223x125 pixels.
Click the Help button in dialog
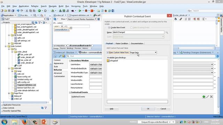[x=111, y=109]
